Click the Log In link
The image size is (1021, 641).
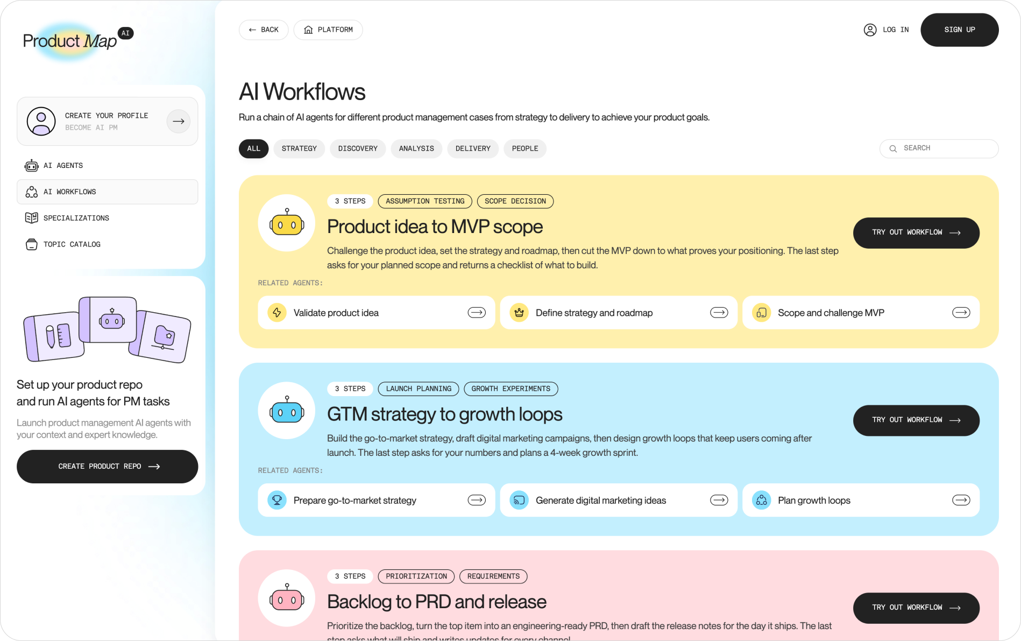887,30
